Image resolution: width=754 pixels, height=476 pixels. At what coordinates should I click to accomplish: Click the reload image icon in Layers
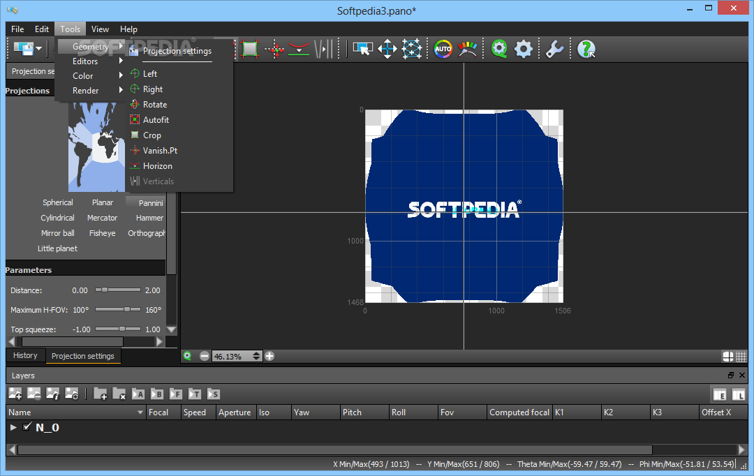pos(72,394)
